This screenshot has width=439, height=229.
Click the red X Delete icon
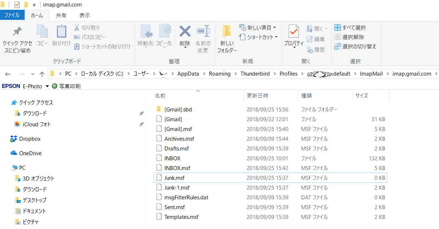pos(185,31)
